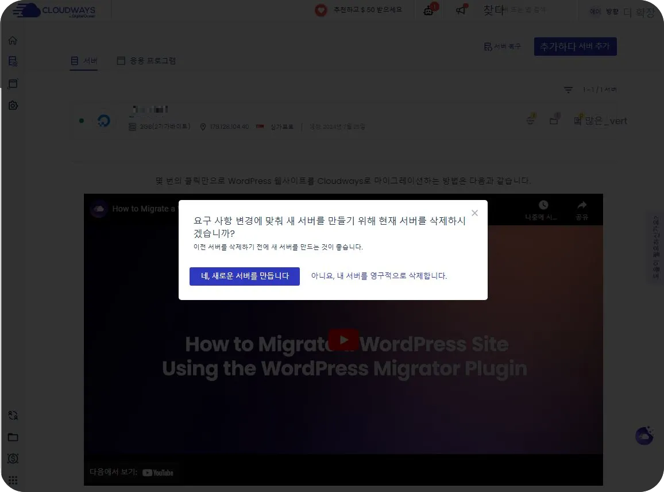This screenshot has height=492, width=664.
Task: Click the Share icon on the video player
Action: click(x=582, y=209)
